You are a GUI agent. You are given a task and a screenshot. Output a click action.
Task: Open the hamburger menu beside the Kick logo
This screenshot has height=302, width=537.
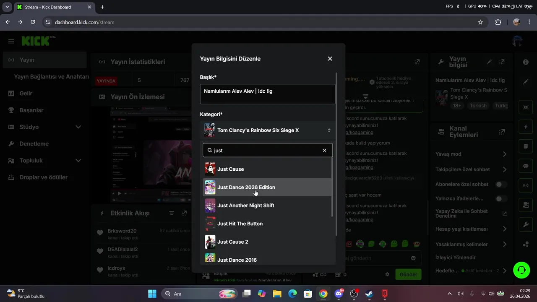(11, 41)
